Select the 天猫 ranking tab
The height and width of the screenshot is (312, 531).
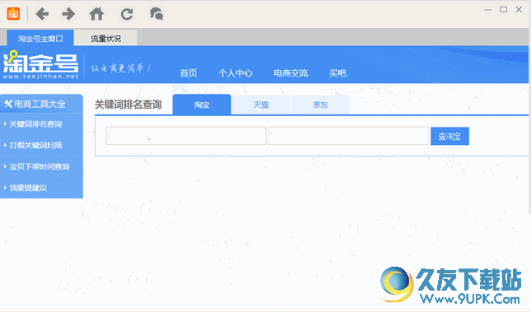[x=261, y=105]
